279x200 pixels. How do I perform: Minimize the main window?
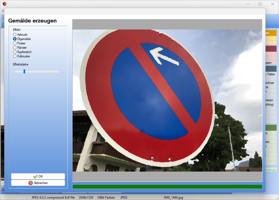click(248, 4)
